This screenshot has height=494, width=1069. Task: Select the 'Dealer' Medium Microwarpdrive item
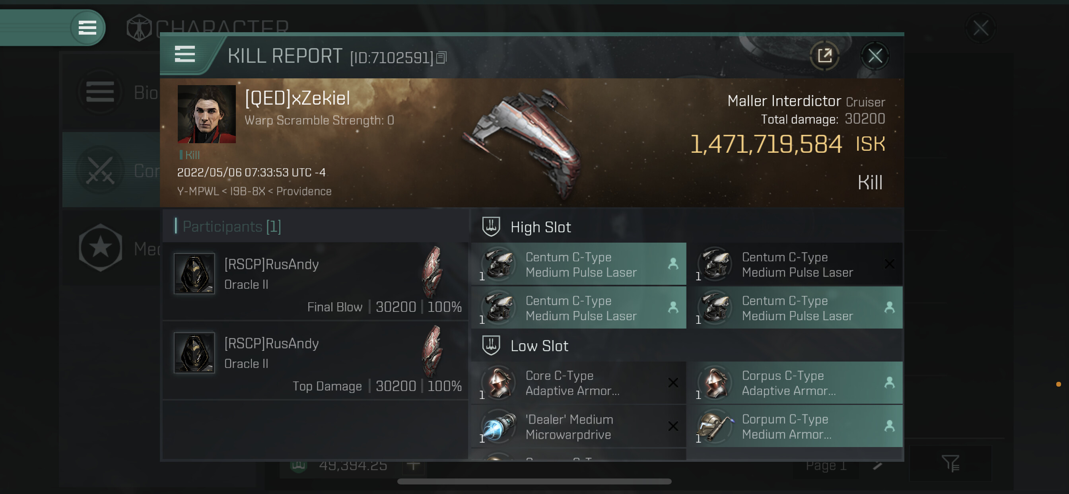point(579,427)
